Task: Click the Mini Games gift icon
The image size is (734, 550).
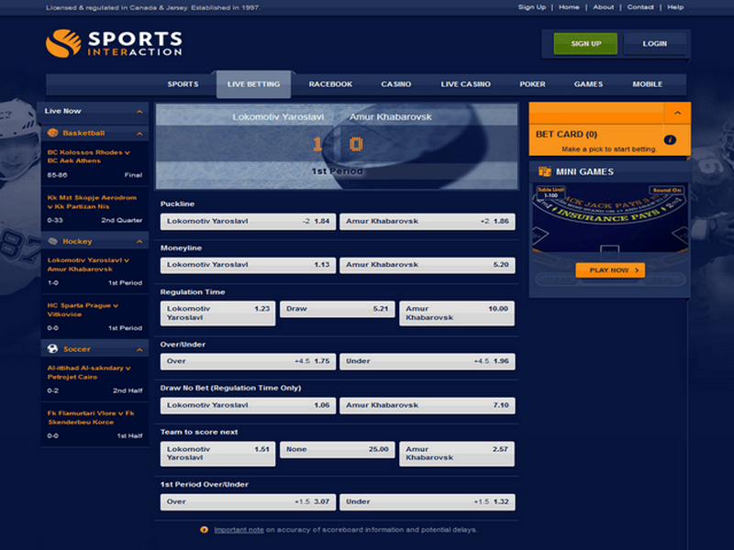Action: click(x=544, y=171)
